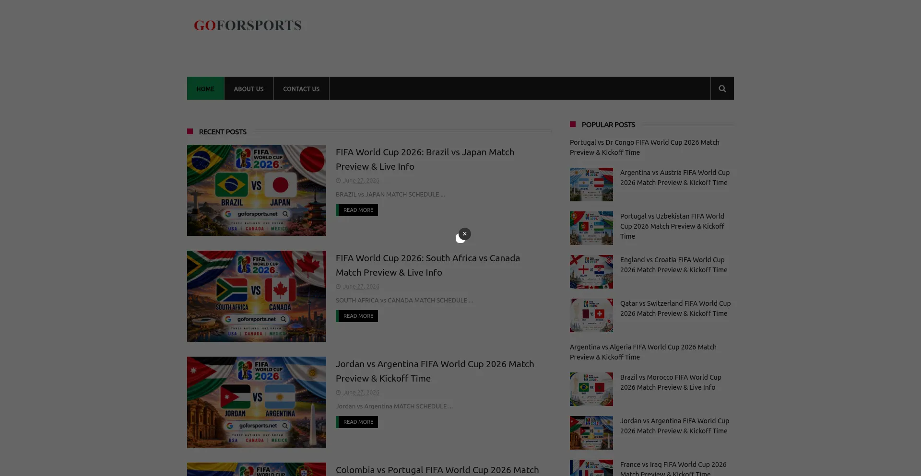Open Jordan vs Argentina large post thumbnail
Image resolution: width=921 pixels, height=476 pixels.
click(257, 402)
